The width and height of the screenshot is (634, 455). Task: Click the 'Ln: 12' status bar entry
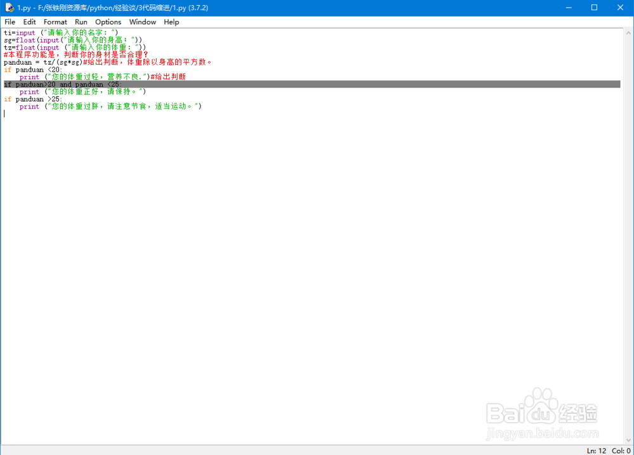597,451
